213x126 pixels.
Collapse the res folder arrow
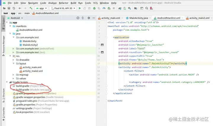pyautogui.click(x=10, y=56)
